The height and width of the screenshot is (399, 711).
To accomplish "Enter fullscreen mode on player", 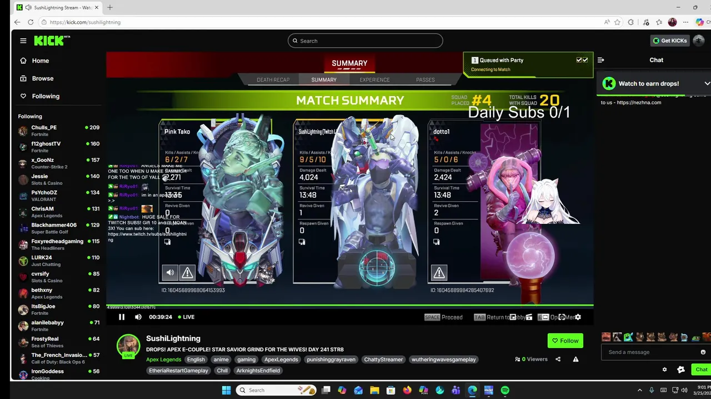I will [562, 317].
